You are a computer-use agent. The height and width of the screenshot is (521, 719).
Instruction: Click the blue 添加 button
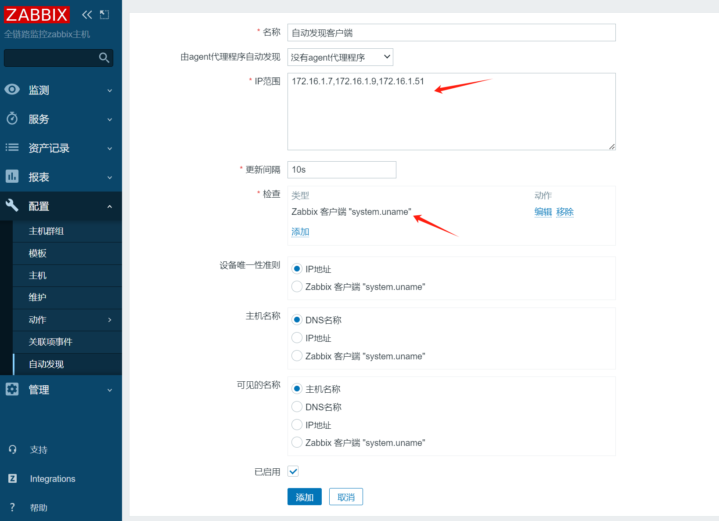coord(305,497)
